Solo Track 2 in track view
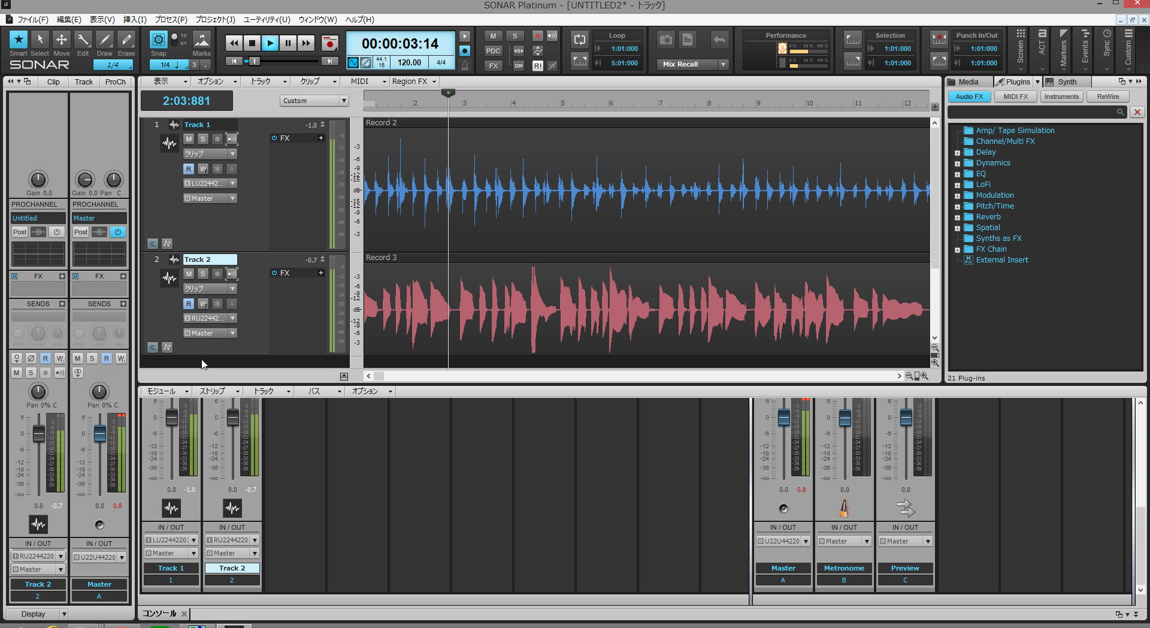The image size is (1150, 628). pos(203,274)
